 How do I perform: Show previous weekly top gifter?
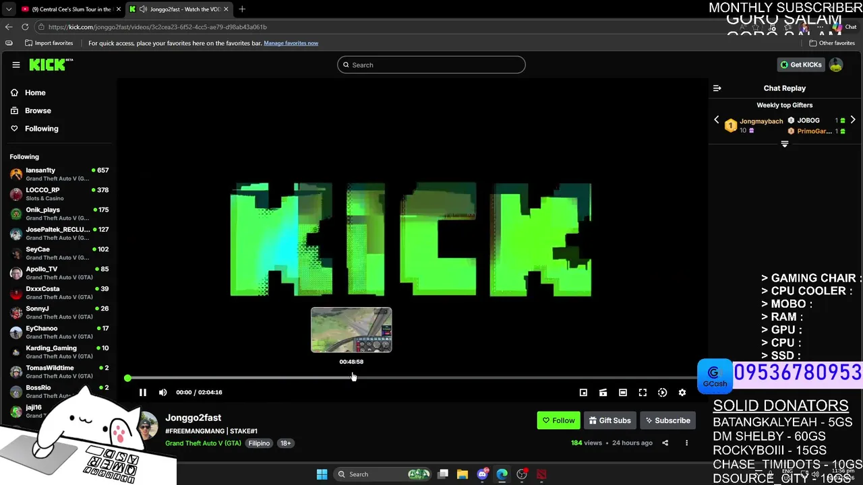[717, 120]
